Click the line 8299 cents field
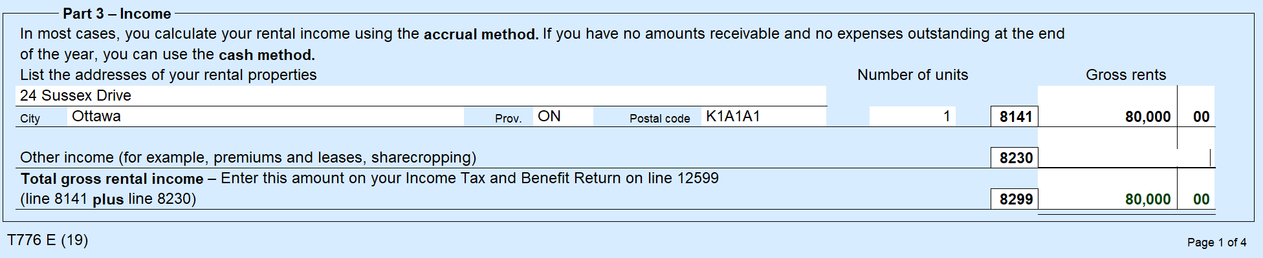Image resolution: width=1263 pixels, height=258 pixels. 1196,199
